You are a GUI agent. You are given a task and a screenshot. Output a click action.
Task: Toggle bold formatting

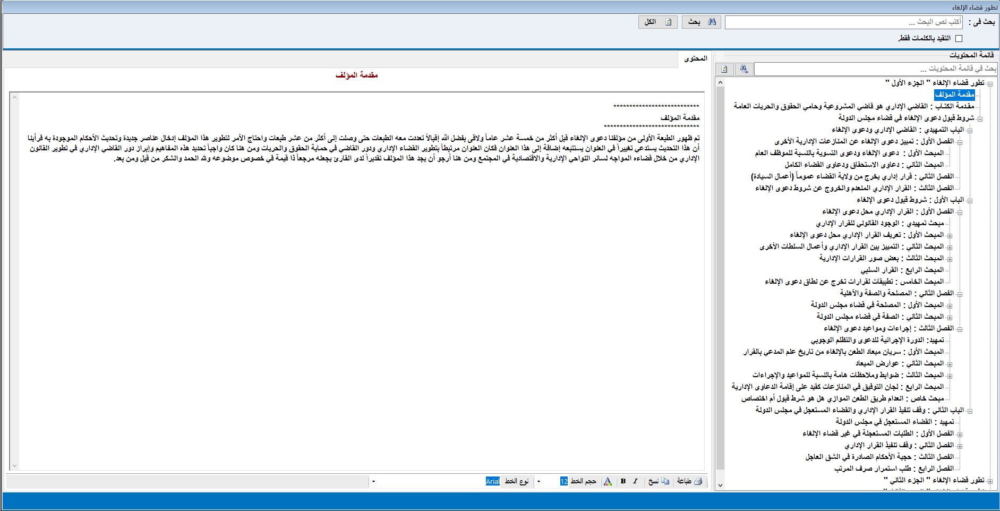[623, 481]
